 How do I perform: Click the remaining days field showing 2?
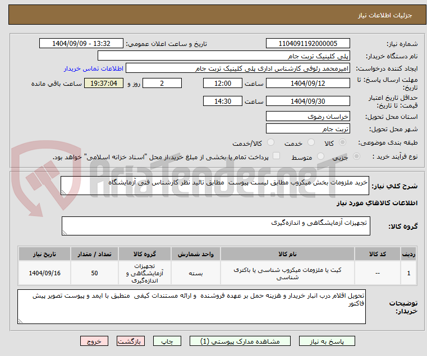click(x=162, y=83)
